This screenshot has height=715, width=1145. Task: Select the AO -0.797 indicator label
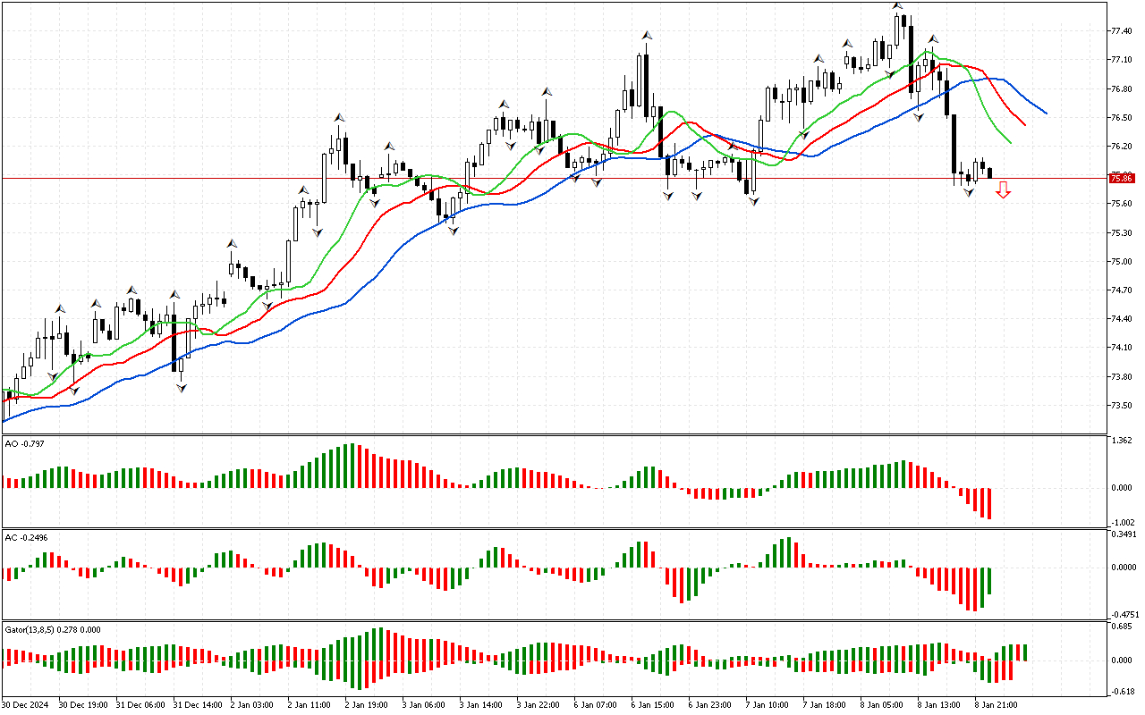point(24,443)
